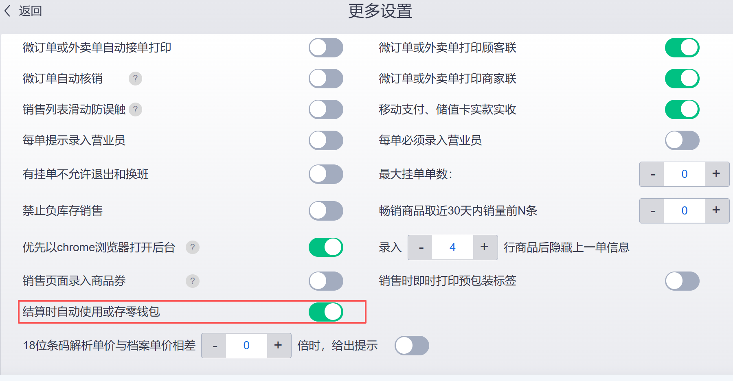Toggle 禁止负库存销售 on
The width and height of the screenshot is (733, 381).
tap(326, 211)
